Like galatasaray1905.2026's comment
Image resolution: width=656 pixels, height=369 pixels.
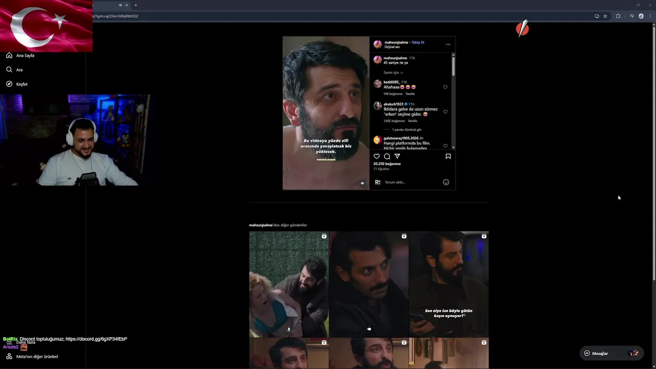(x=445, y=146)
